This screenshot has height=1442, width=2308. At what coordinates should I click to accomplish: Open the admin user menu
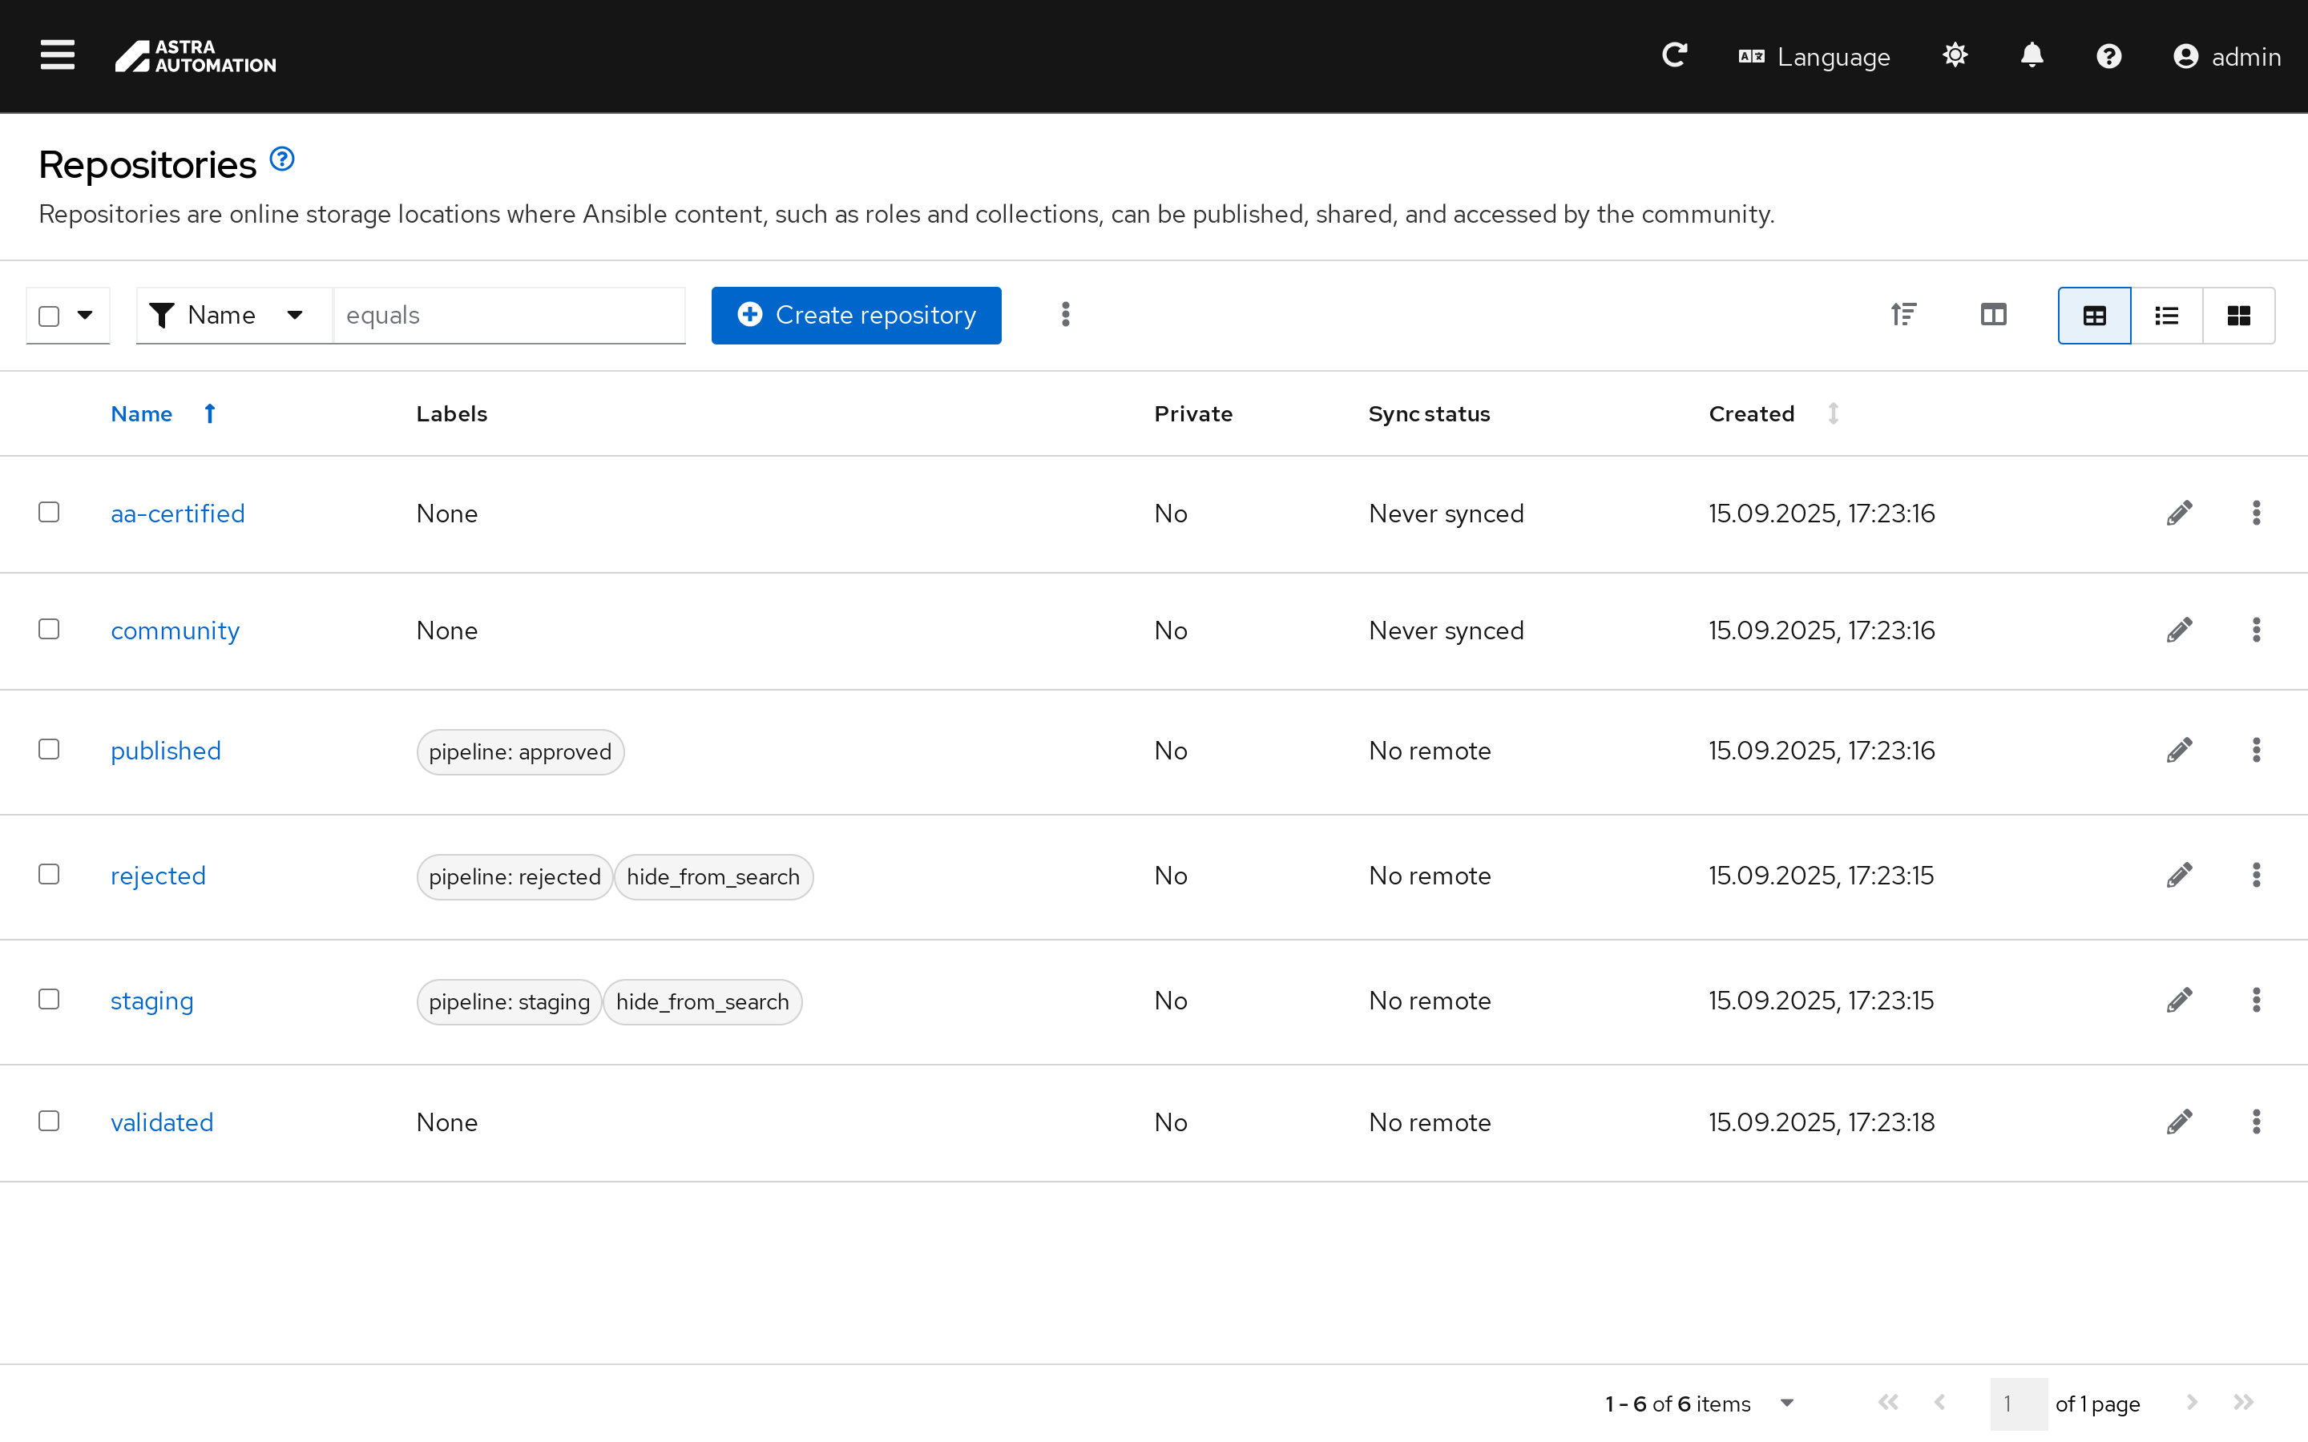2226,57
